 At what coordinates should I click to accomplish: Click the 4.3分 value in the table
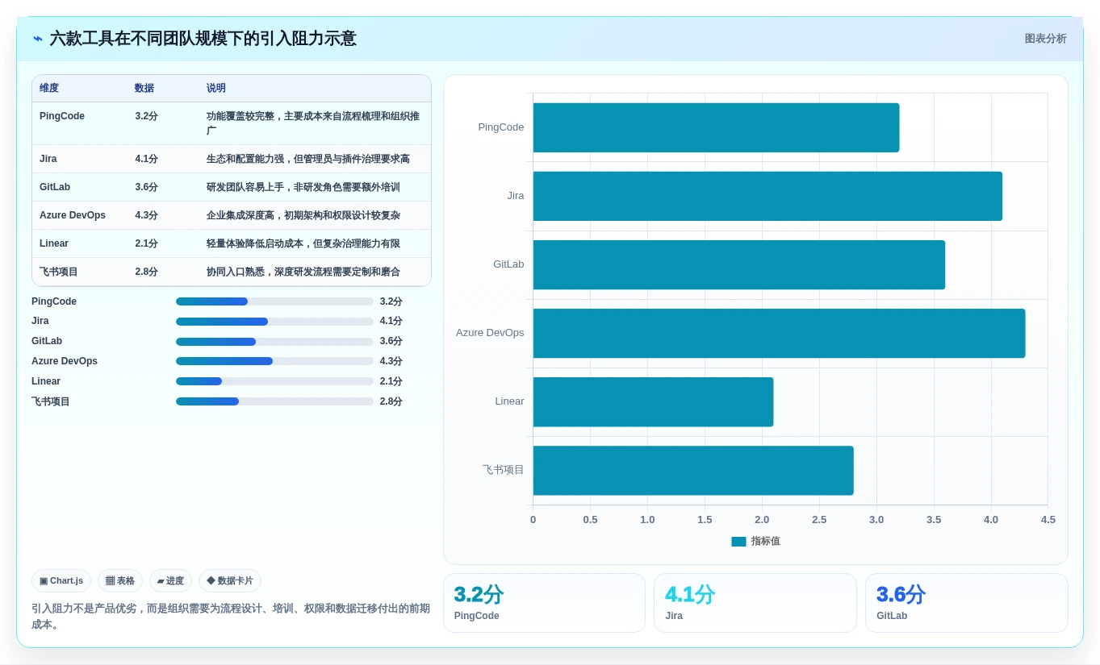click(147, 215)
